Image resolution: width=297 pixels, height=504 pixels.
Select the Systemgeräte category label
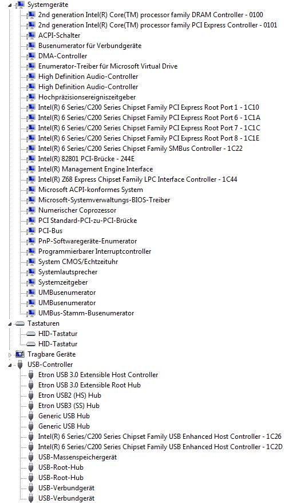[47, 5]
